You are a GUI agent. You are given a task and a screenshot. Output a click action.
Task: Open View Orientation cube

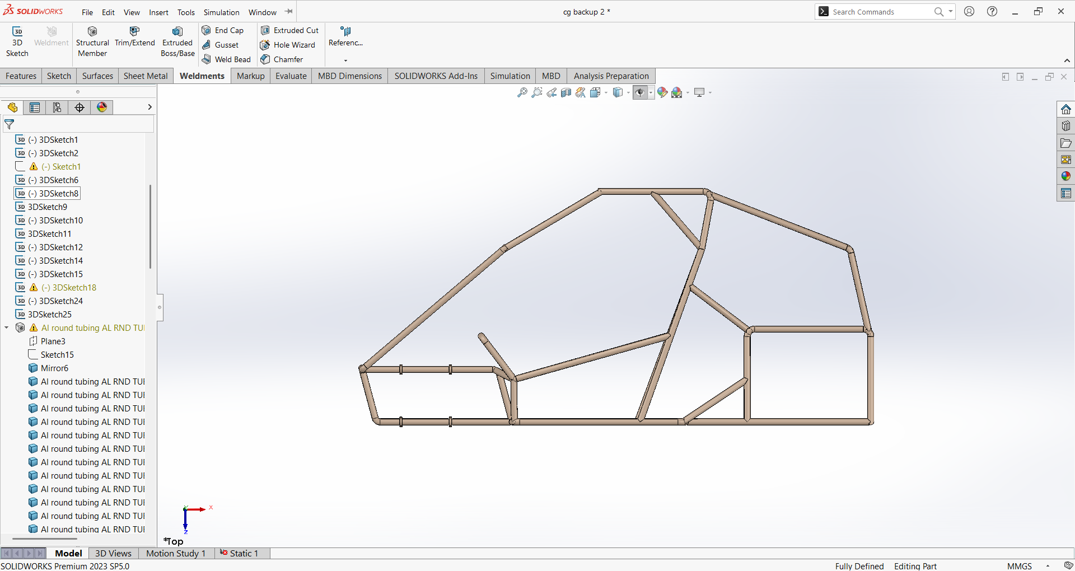click(595, 92)
